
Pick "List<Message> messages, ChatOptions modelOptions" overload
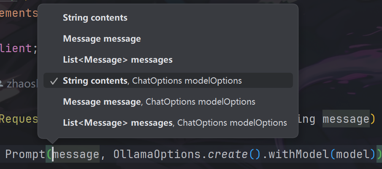[x=175, y=123]
